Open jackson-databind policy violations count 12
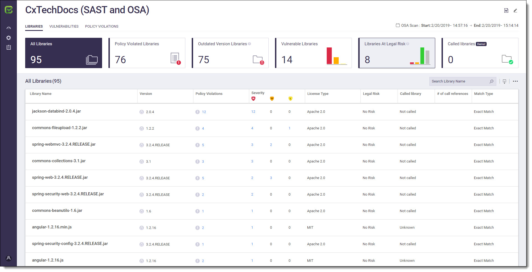 (x=204, y=112)
